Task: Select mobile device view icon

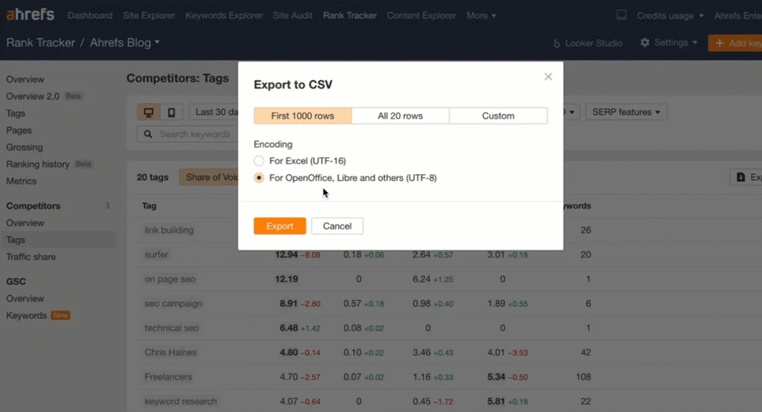Action: point(171,112)
